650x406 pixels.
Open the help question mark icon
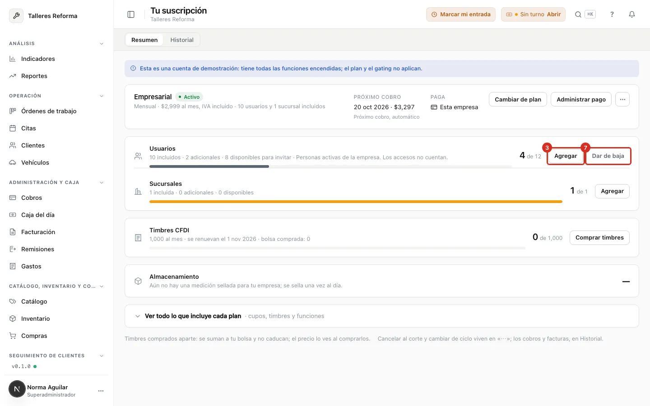coord(612,14)
